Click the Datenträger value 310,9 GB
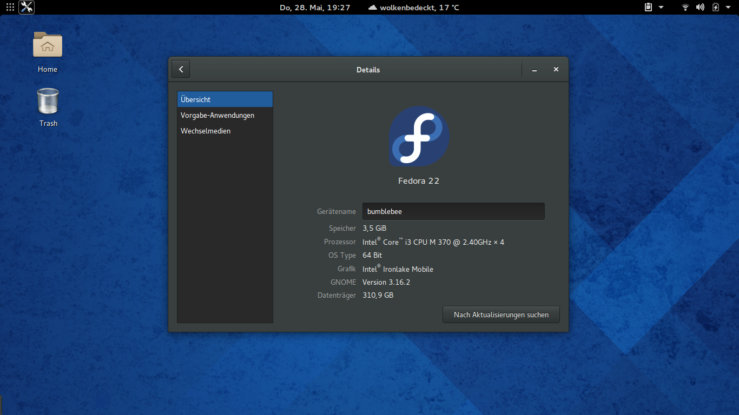Viewport: 739px width, 415px height. [378, 296]
